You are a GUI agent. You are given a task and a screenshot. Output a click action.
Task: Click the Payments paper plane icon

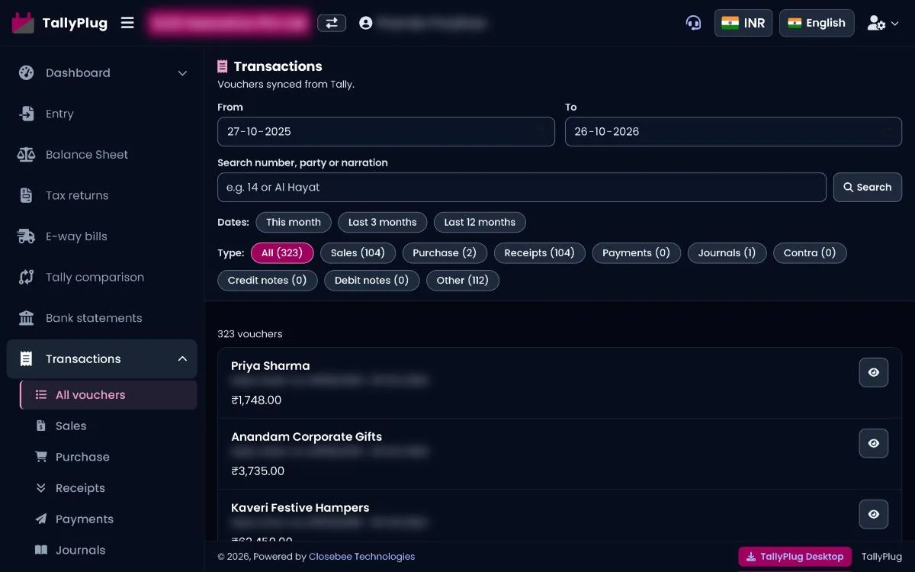coord(41,519)
